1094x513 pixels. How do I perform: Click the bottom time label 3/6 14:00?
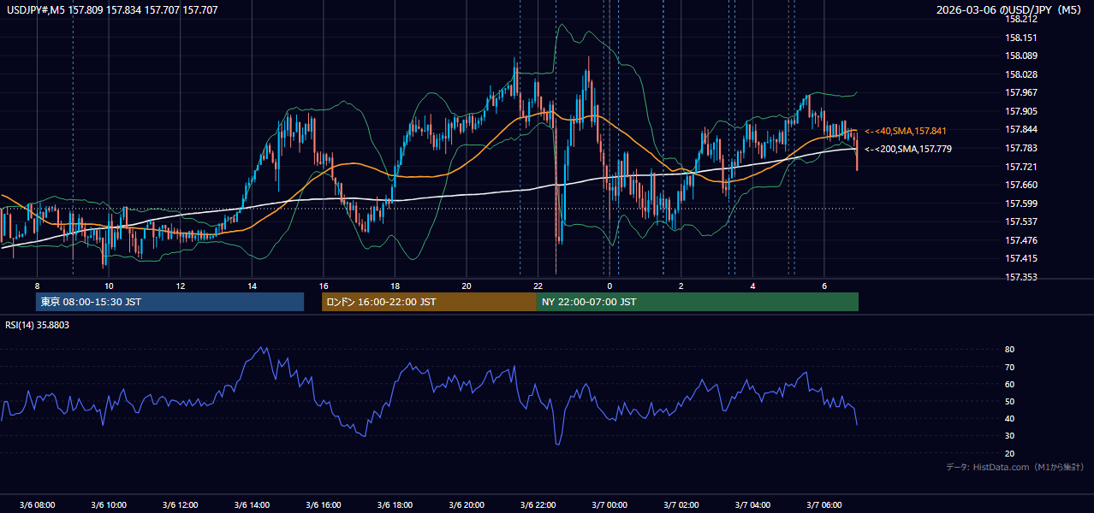(x=252, y=505)
